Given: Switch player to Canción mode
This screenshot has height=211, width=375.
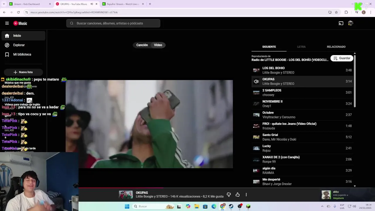Looking at the screenshot, I should click(x=142, y=45).
